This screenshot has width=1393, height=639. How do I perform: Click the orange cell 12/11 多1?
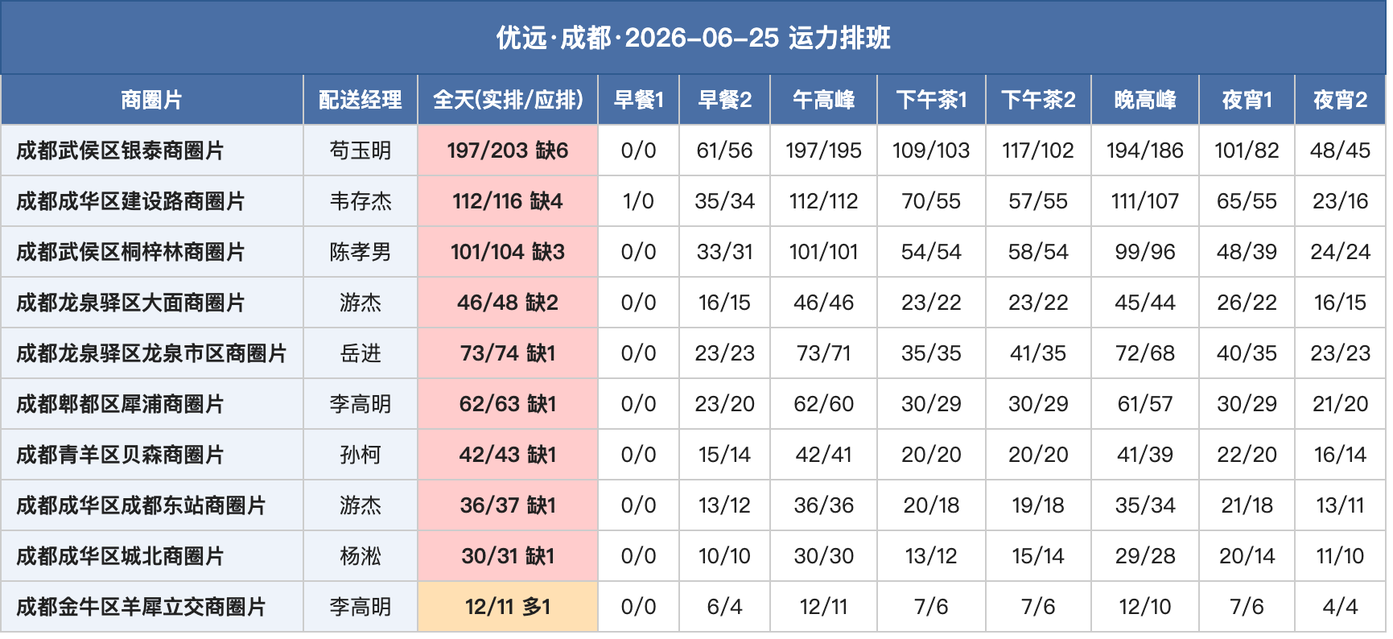pos(508,607)
